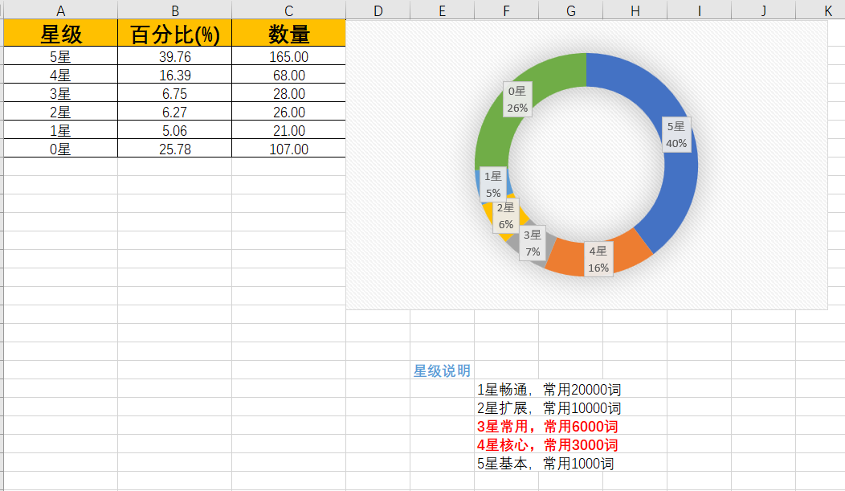Click the 2星 6% data label

coord(505,215)
